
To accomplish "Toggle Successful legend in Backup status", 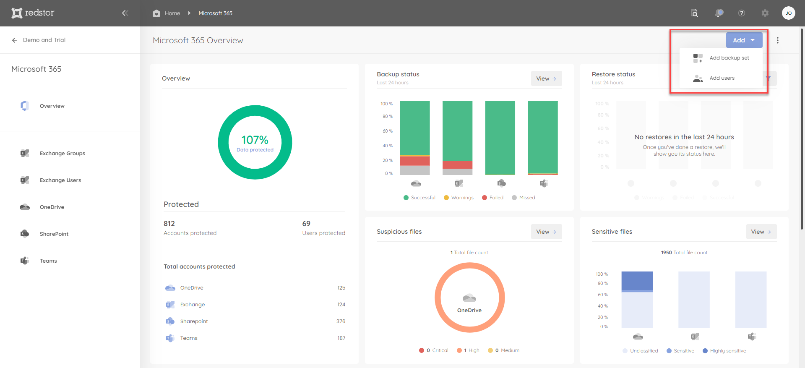I will pos(419,198).
